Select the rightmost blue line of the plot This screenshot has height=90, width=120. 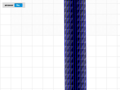click(86, 45)
